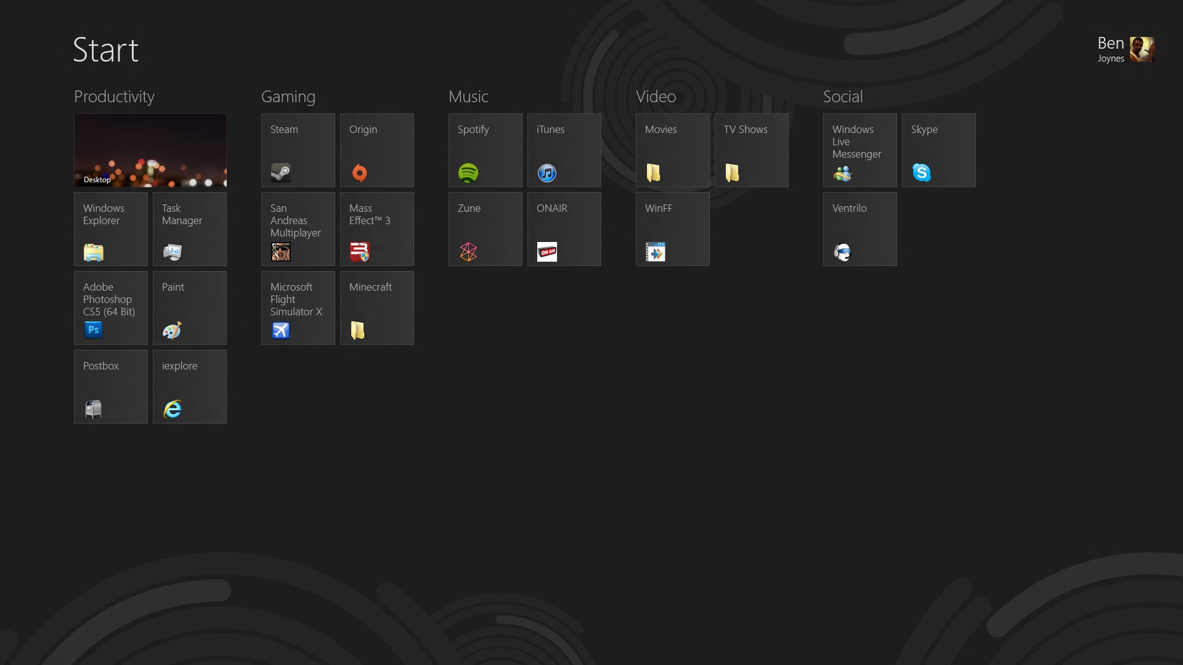1183x665 pixels.
Task: Launch Spotify via the green icon
Action: point(468,173)
